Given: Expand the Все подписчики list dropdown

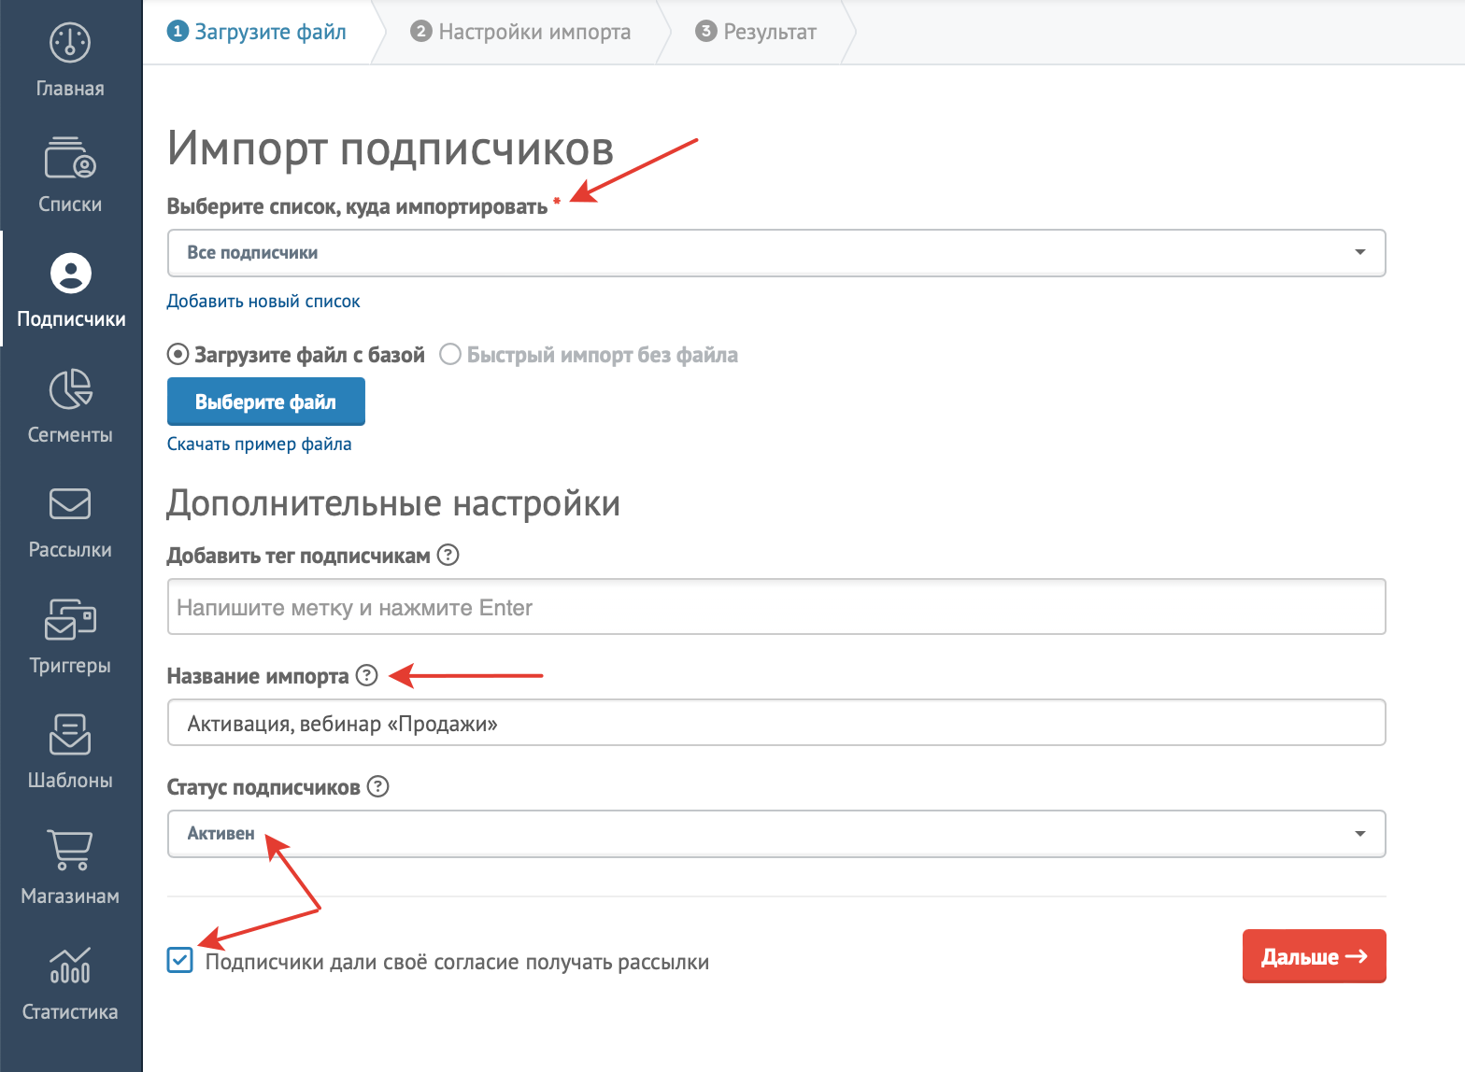Looking at the screenshot, I should point(776,253).
